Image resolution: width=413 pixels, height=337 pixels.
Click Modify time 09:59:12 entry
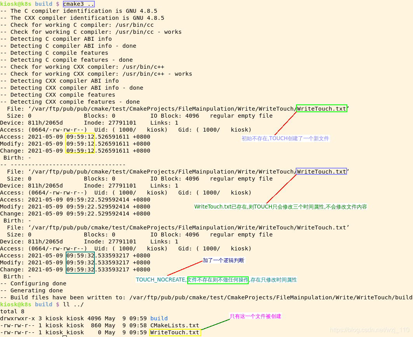pyautogui.click(x=75, y=144)
